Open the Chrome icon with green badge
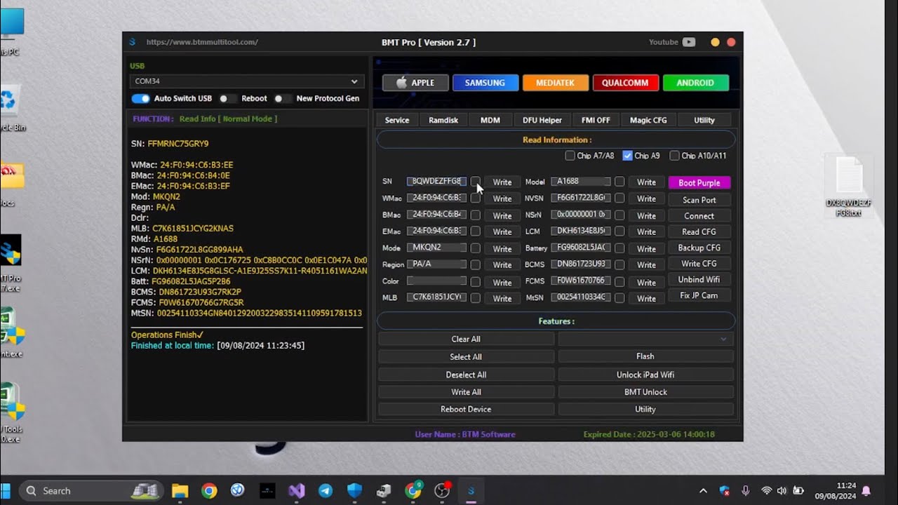This screenshot has width=898, height=505. 413,490
